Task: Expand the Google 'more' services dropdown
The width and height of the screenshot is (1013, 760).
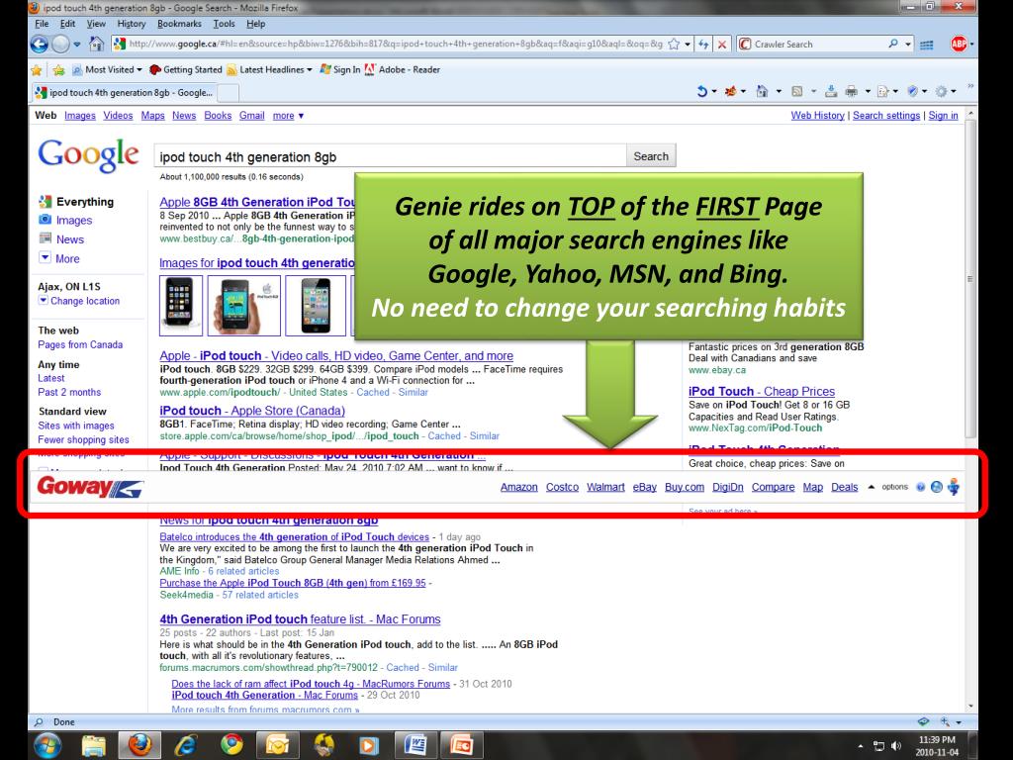Action: tap(288, 116)
